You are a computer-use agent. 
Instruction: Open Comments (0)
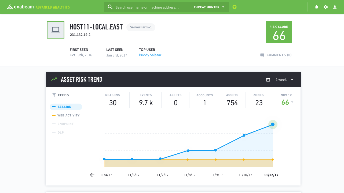click(x=276, y=55)
